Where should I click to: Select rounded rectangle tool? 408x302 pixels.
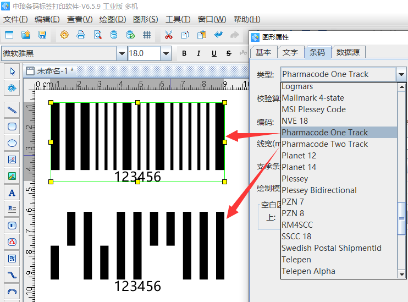[12, 127]
